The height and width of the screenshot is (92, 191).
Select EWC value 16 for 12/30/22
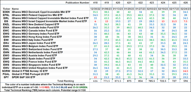(95, 31)
